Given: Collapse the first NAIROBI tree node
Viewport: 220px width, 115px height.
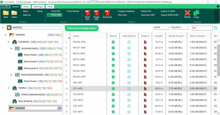Looking at the screenshot, I should [x=5, y=35].
